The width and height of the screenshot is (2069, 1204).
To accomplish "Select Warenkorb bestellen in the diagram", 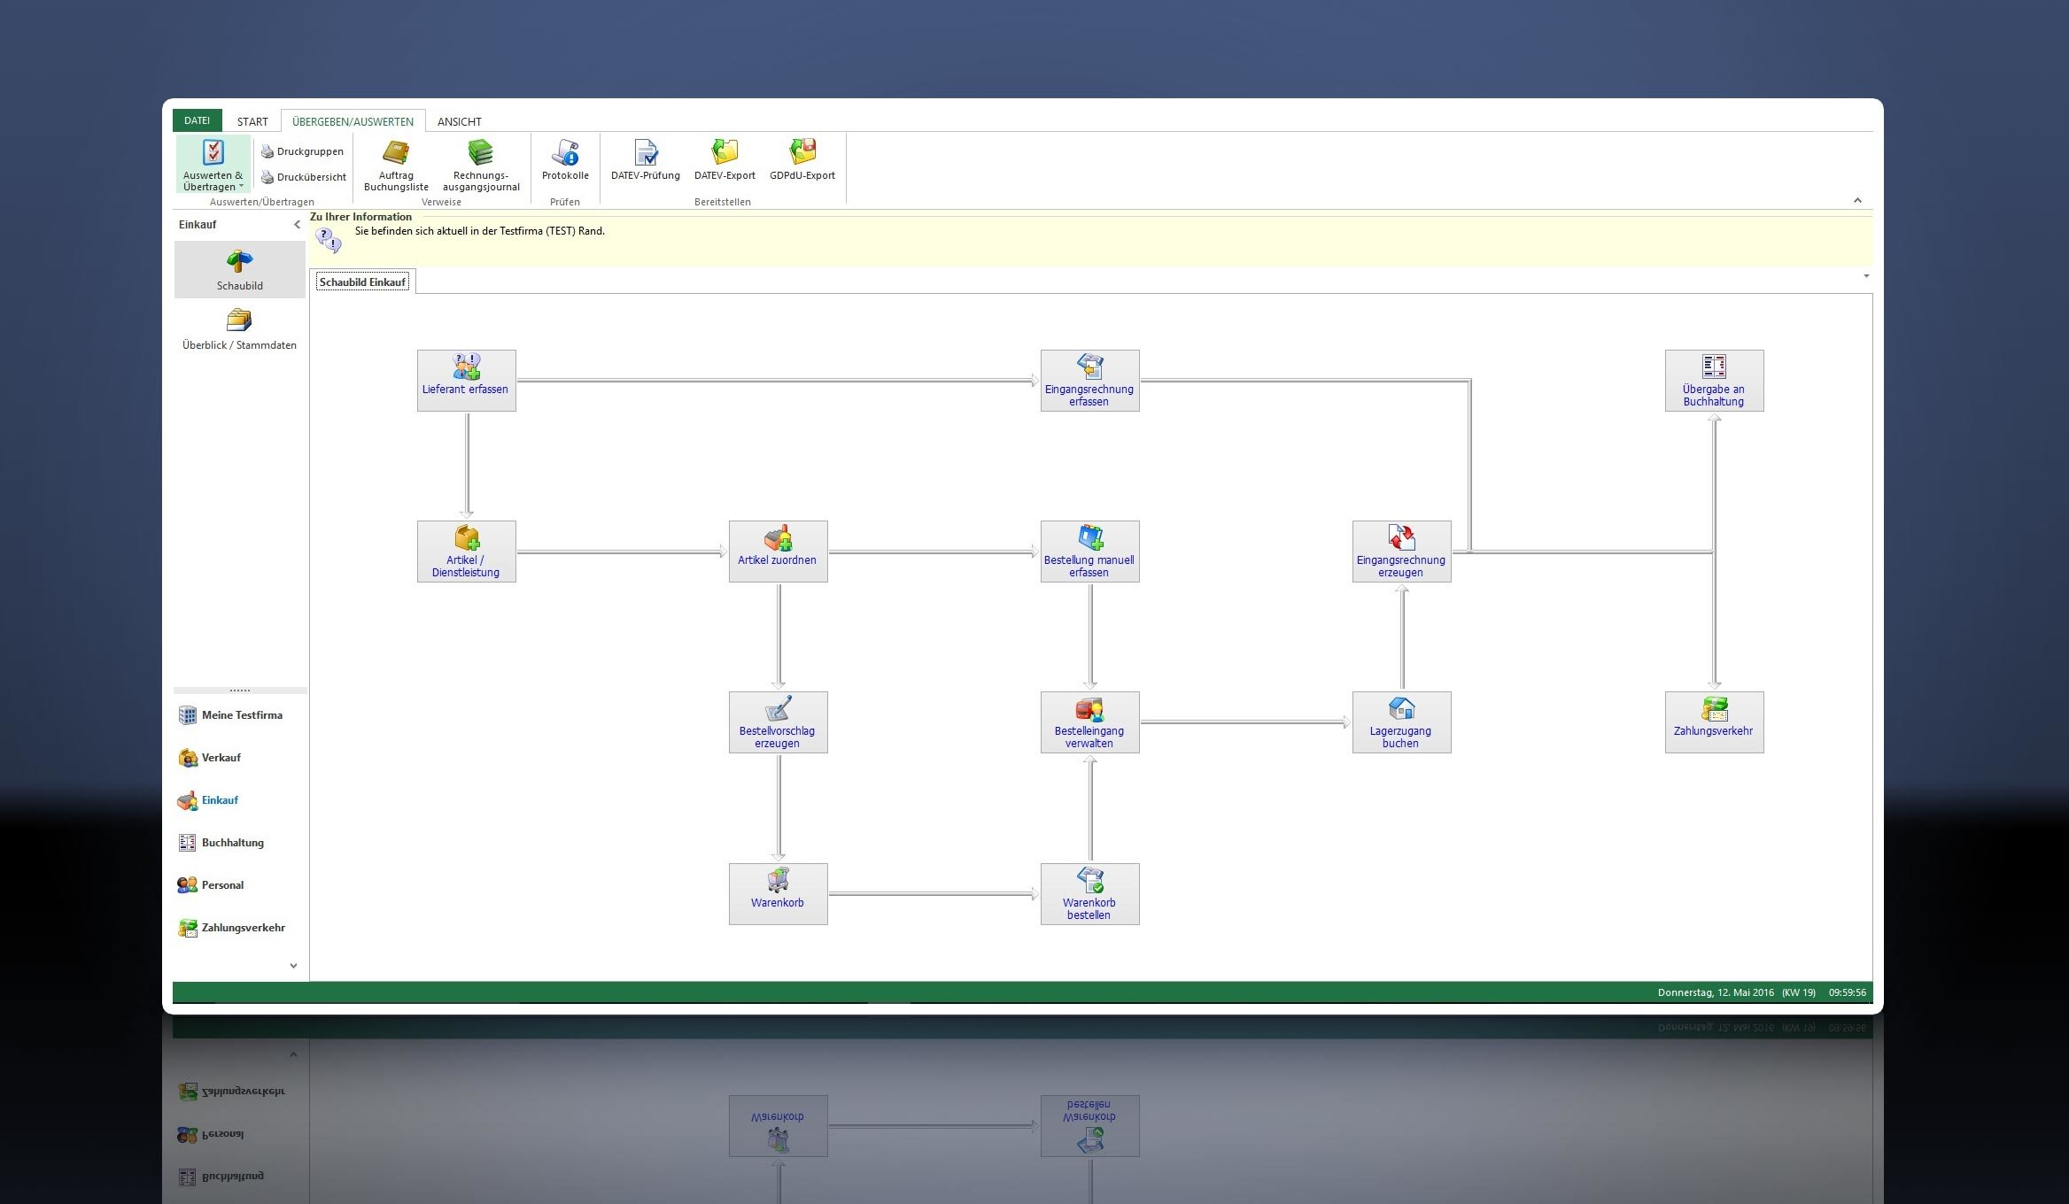I will click(x=1089, y=894).
